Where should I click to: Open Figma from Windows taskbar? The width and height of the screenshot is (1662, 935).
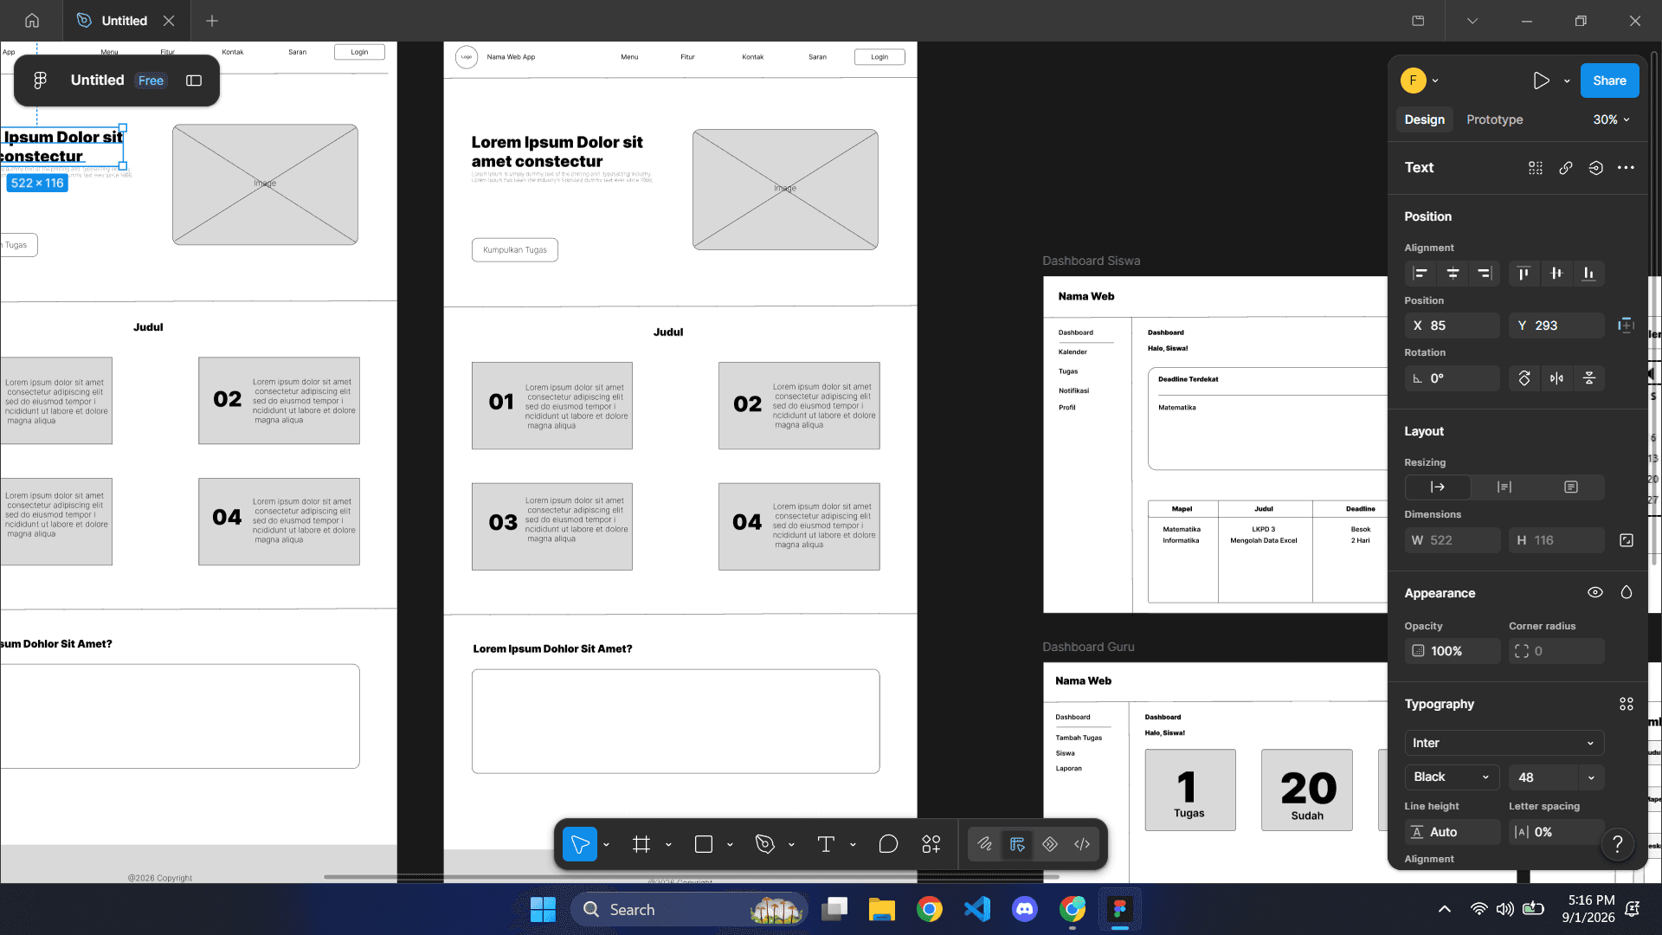(x=1120, y=909)
